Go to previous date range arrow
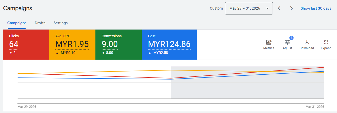Screen dimensions: 337x113 [x=279, y=8]
